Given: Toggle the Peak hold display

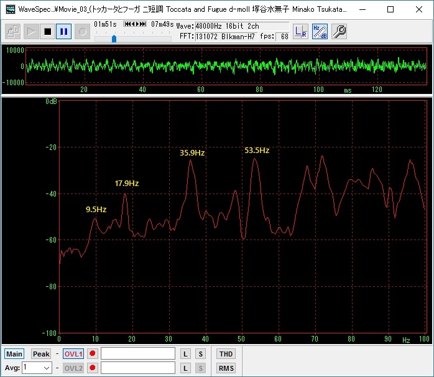Looking at the screenshot, I should click(x=41, y=353).
